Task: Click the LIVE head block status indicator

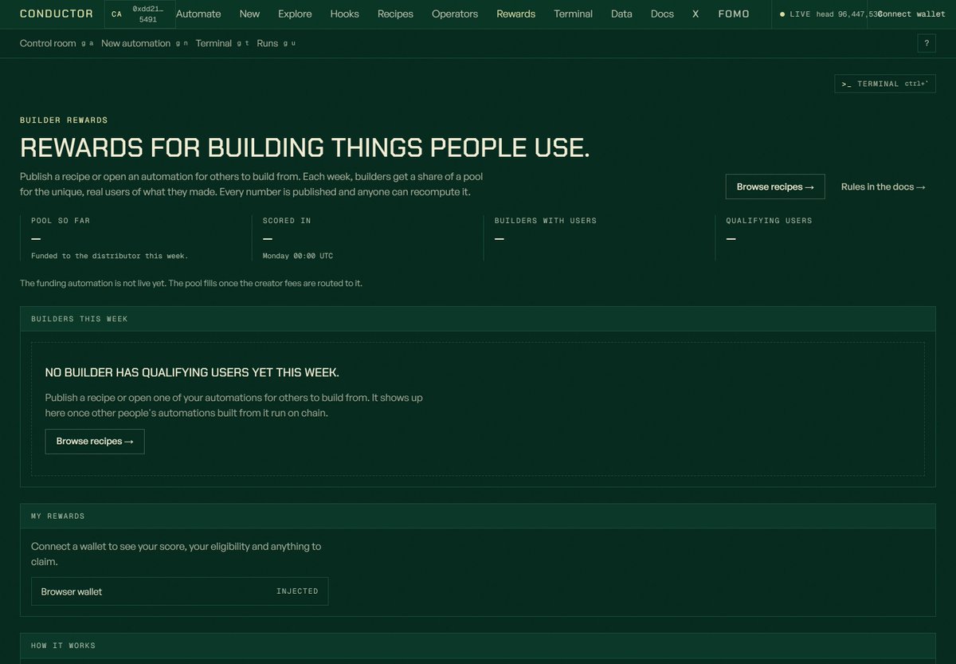Action: coord(825,14)
